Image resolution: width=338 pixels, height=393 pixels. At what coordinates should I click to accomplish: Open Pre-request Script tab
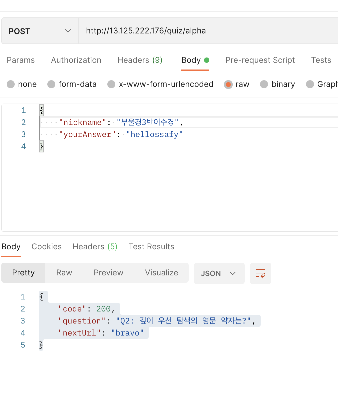point(260,60)
